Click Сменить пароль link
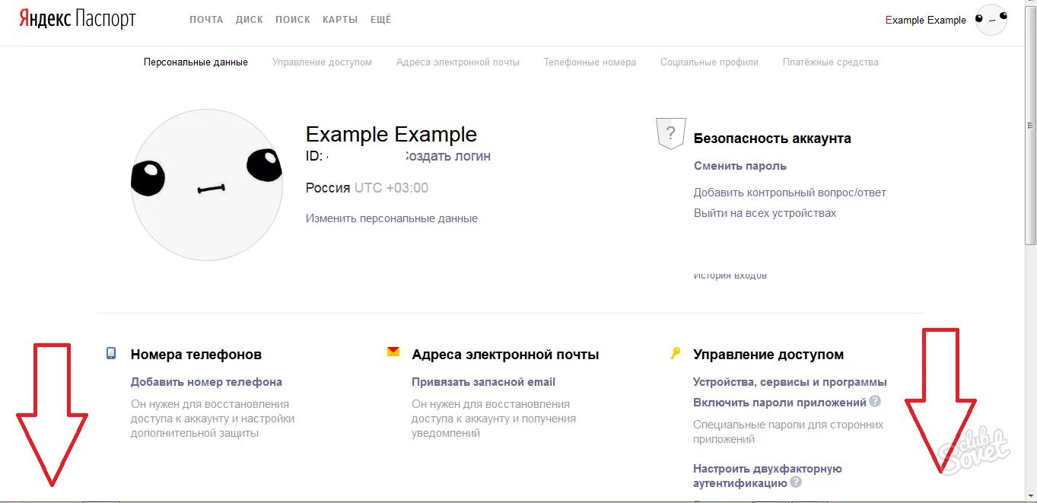The height and width of the screenshot is (503, 1037). (740, 166)
